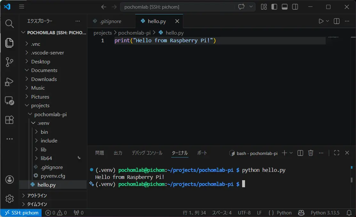Screen dimensions: 356x217
Task: Select the bash - pochomlab-pi terminal
Action: click(x=253, y=153)
